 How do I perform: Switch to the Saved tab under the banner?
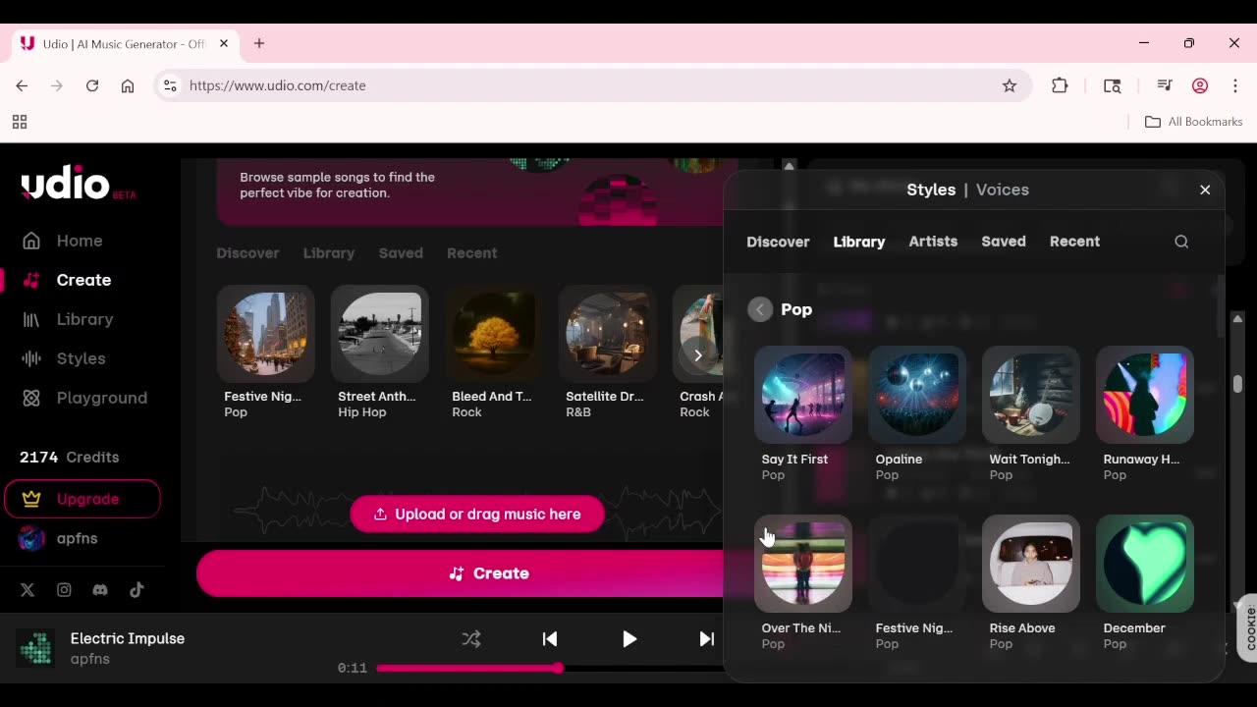401,253
